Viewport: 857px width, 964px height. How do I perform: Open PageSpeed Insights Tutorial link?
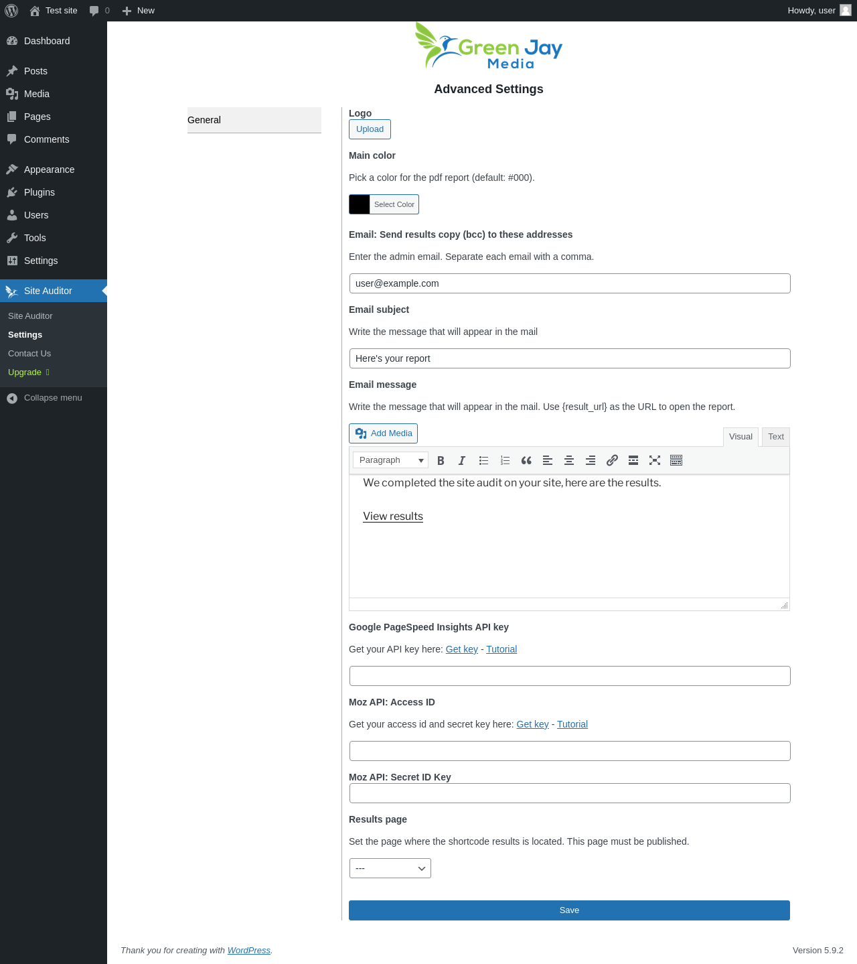pyautogui.click(x=501, y=649)
